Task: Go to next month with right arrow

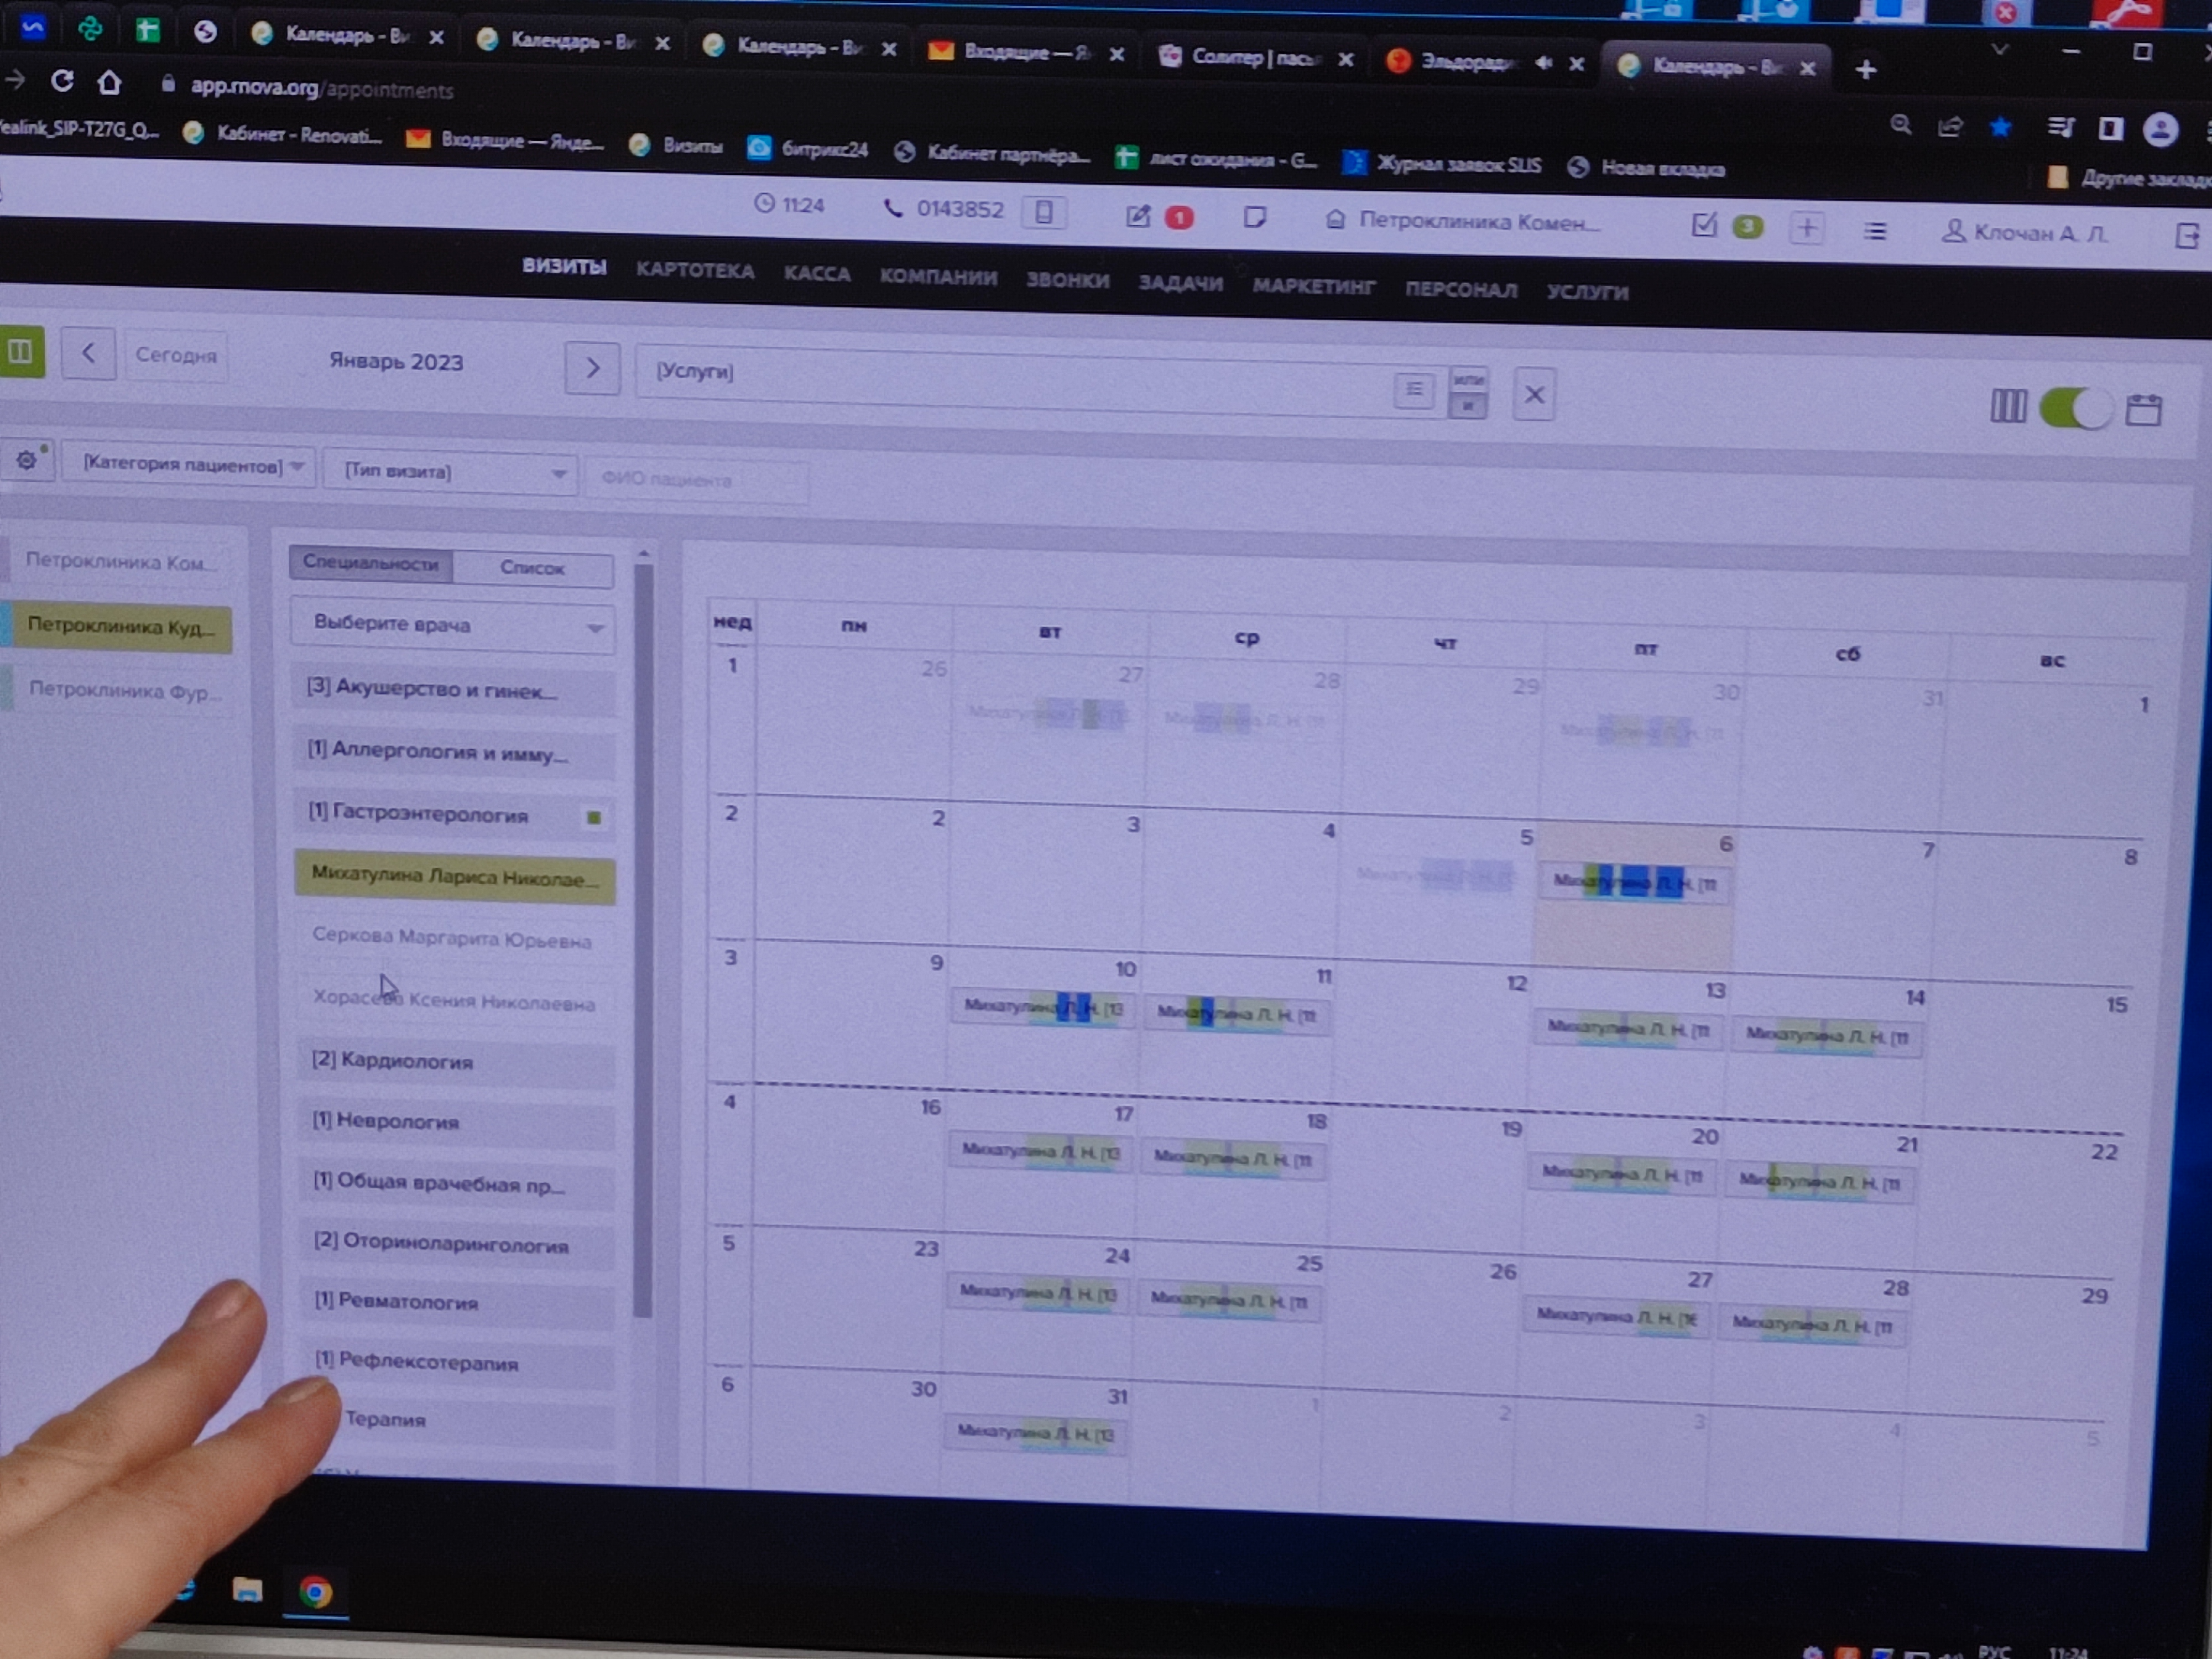Action: (592, 368)
